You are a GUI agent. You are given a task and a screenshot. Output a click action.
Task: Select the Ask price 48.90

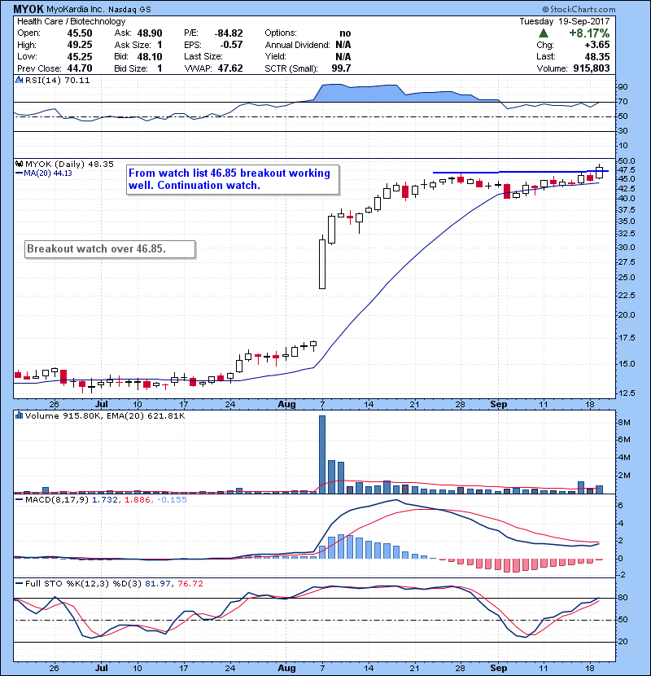click(150, 33)
